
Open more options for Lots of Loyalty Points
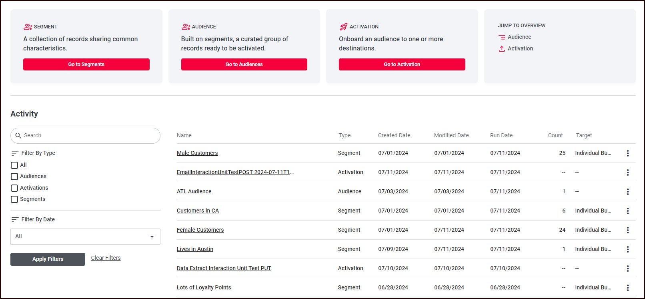(x=627, y=288)
